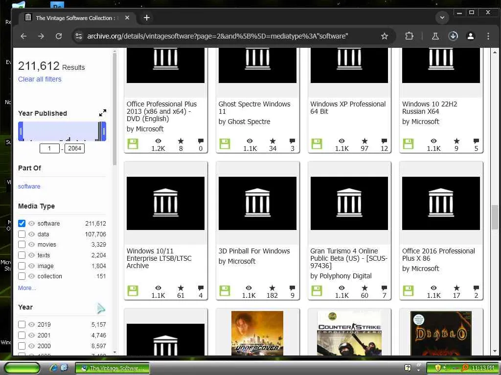501x375 pixels.
Task: Click the green Windows Start button
Action: coord(22,368)
